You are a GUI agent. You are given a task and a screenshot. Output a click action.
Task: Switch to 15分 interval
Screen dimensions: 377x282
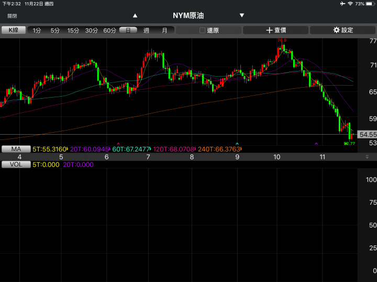pyautogui.click(x=73, y=30)
